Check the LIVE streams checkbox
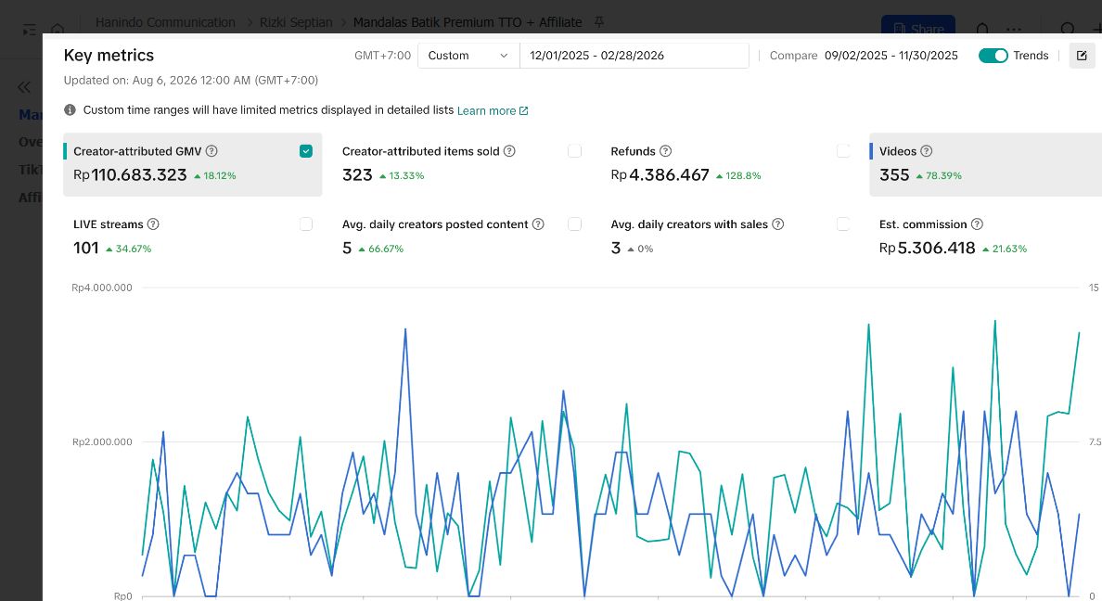Screen dimensions: 1102x601 coord(306,224)
